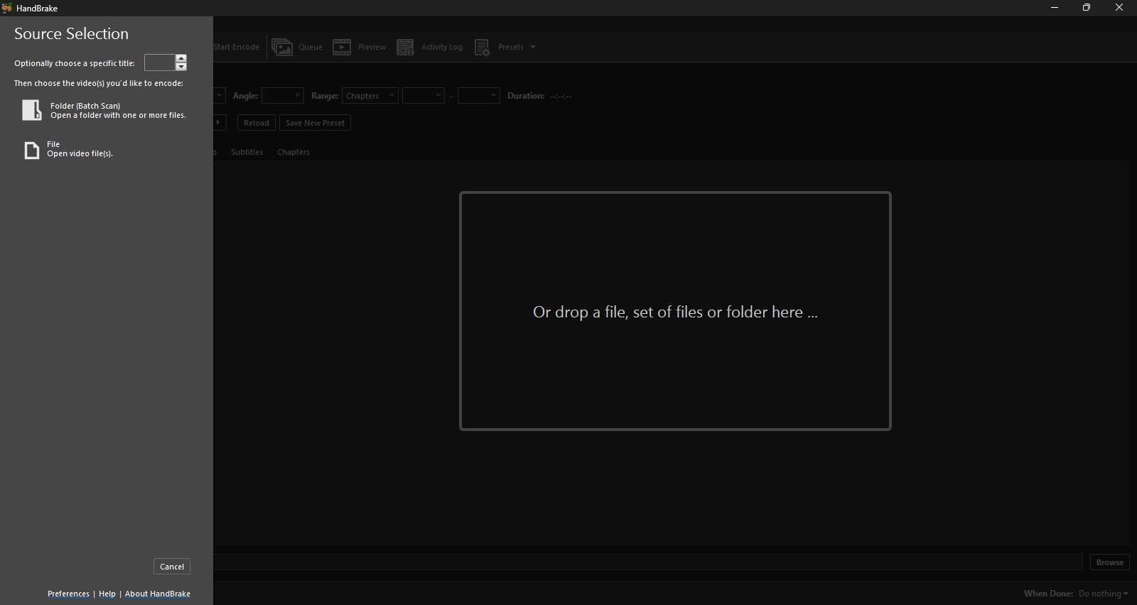Decrease the specific title number
The image size is (1137, 605).
181,67
